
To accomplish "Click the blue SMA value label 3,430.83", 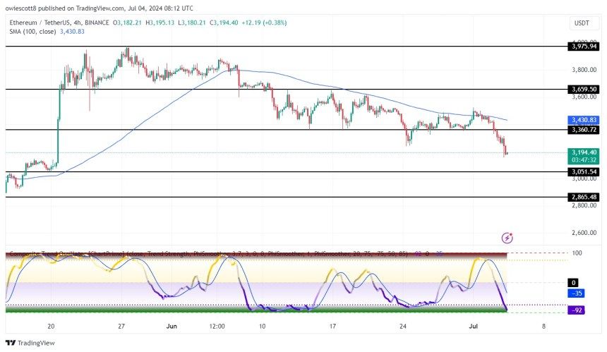I will point(584,120).
